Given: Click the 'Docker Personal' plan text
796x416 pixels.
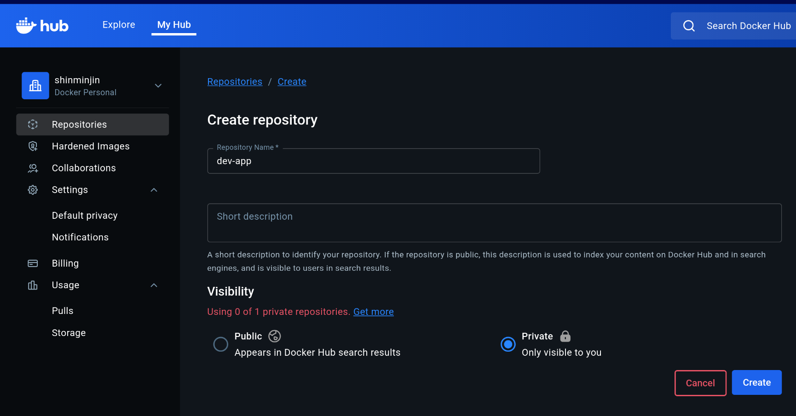Looking at the screenshot, I should (x=86, y=92).
